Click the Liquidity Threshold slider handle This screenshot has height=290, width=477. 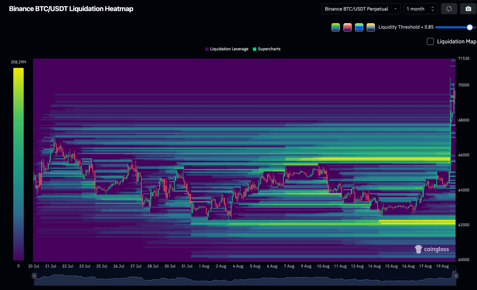coord(470,27)
